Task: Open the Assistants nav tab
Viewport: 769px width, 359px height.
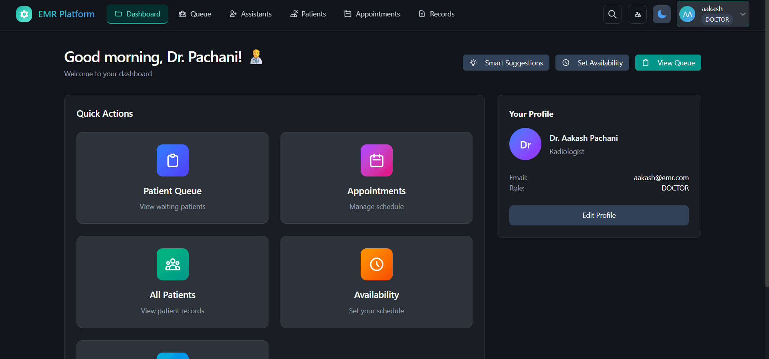Action: pyautogui.click(x=250, y=14)
